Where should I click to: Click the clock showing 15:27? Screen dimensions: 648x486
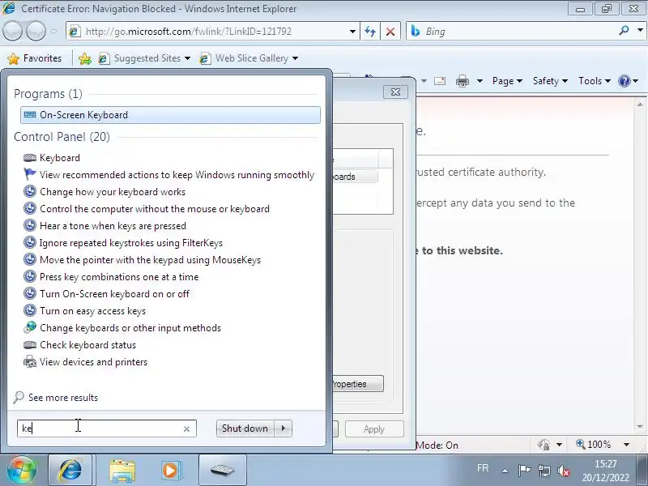[605, 463]
